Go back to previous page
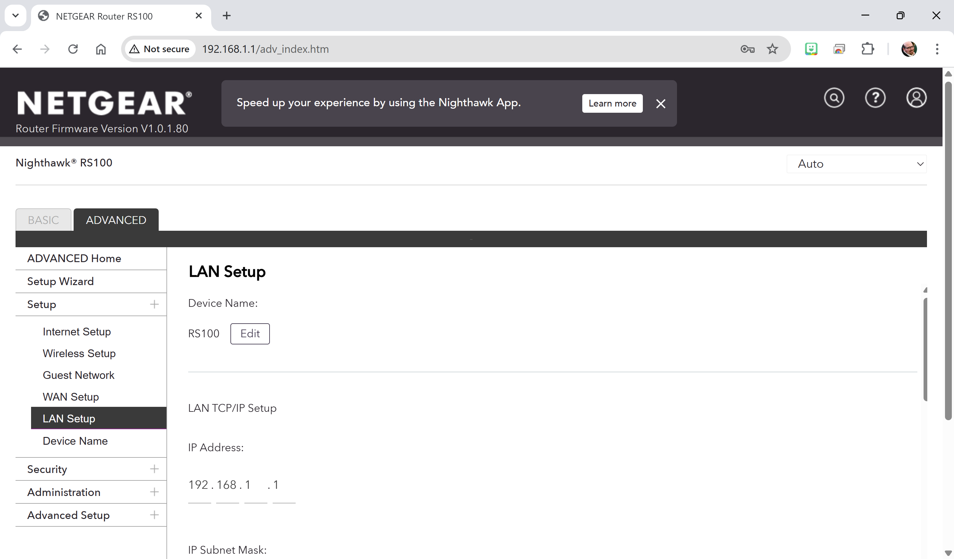 (x=17, y=49)
